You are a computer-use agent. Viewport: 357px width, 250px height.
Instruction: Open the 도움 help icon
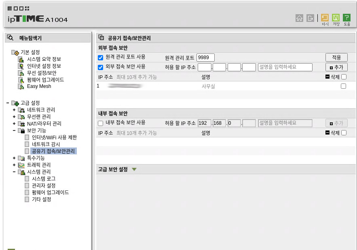click(x=346, y=17)
